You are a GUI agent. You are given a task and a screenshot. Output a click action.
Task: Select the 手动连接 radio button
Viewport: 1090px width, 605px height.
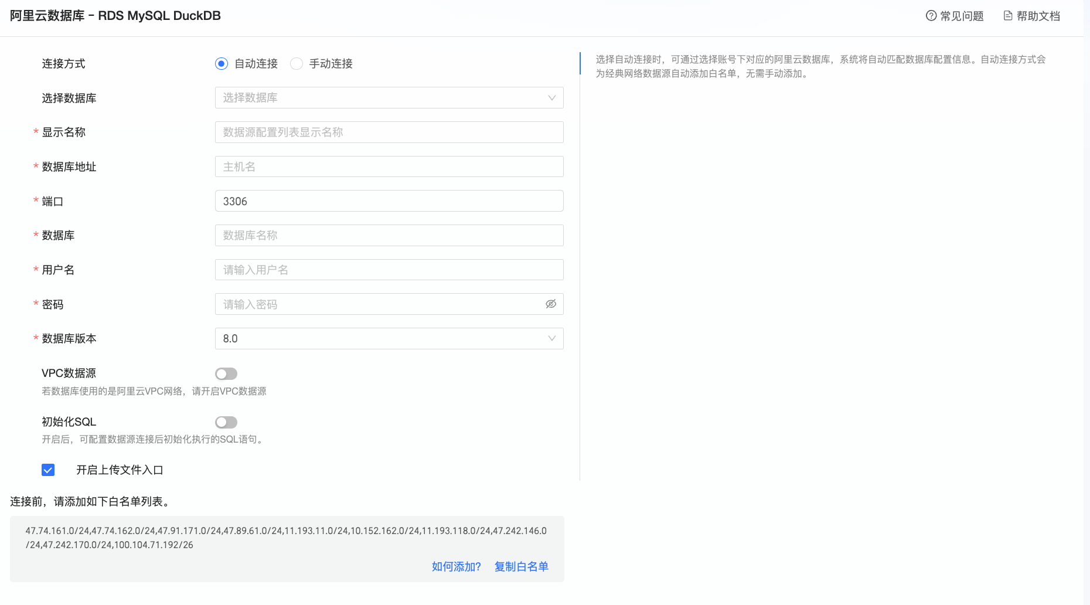coord(297,63)
